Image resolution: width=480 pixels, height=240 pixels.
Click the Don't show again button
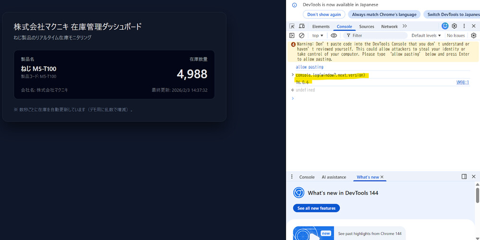point(324,14)
